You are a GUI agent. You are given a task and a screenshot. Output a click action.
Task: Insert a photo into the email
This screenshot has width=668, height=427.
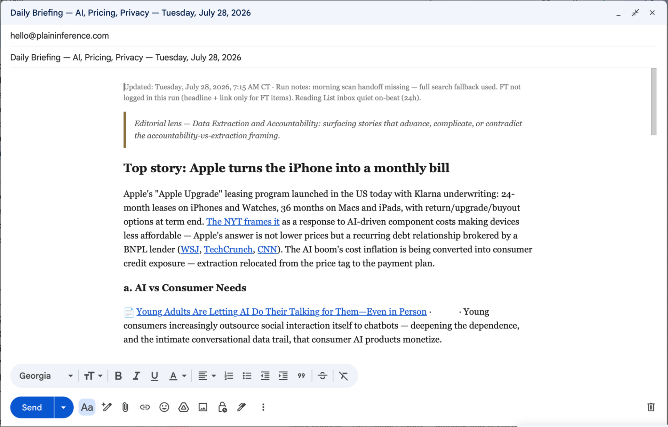pyautogui.click(x=203, y=407)
